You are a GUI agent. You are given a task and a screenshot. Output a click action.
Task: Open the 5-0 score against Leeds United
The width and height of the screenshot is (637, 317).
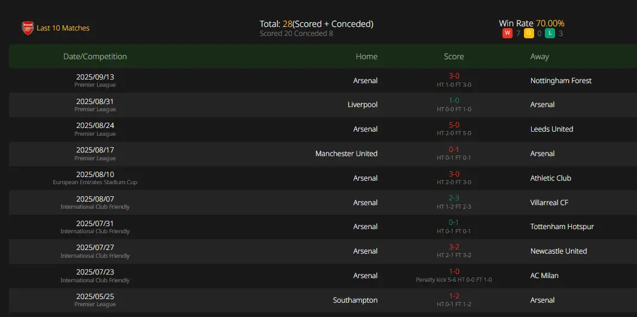click(454, 125)
